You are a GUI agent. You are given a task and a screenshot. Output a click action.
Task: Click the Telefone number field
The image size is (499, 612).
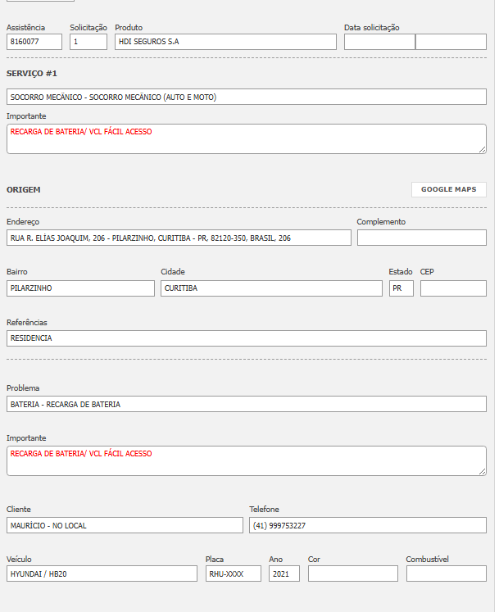click(367, 525)
